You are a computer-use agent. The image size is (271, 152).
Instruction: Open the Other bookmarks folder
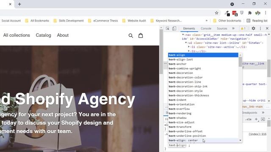coord(227,21)
